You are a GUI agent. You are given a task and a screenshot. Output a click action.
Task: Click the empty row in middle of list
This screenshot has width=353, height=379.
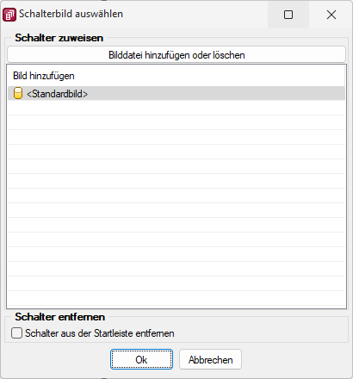(x=176, y=196)
